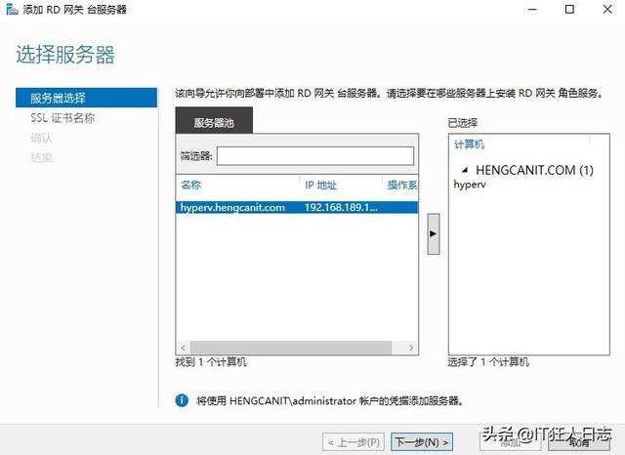The image size is (625, 455).
Task: Switch to the 服务器池 tab
Action: 213,123
